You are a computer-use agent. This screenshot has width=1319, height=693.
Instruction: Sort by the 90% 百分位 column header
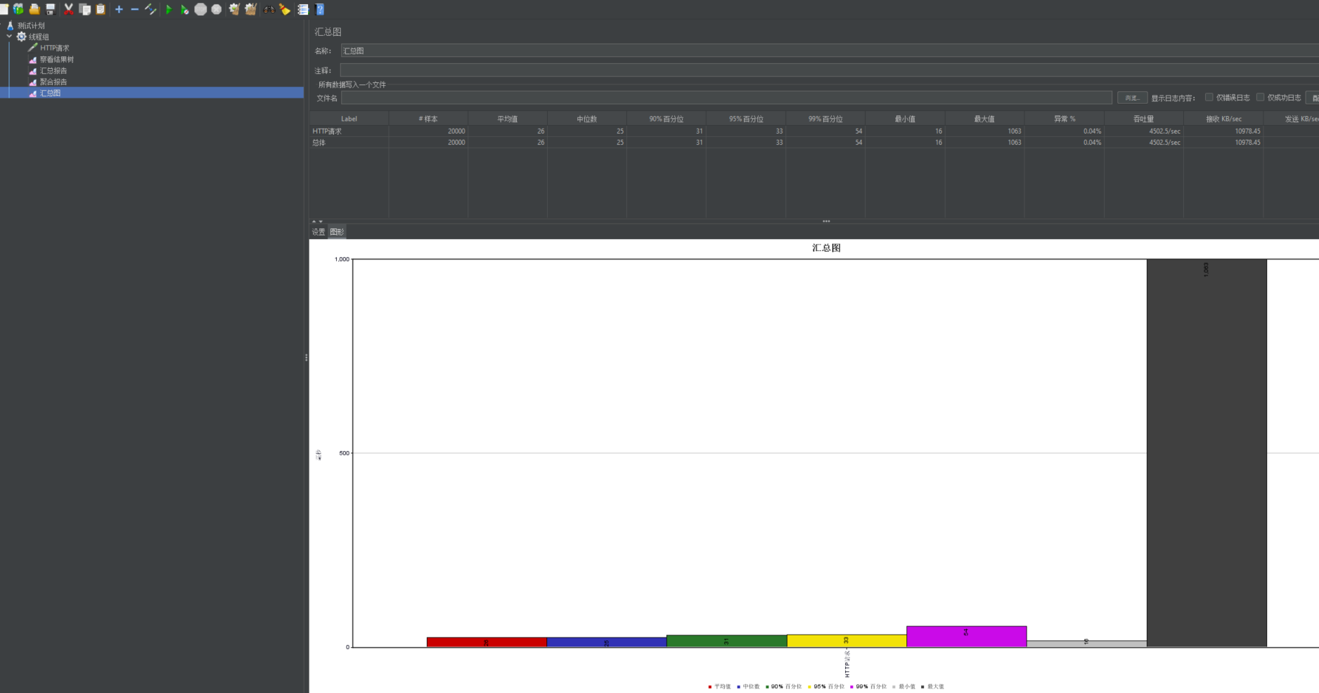pyautogui.click(x=667, y=119)
